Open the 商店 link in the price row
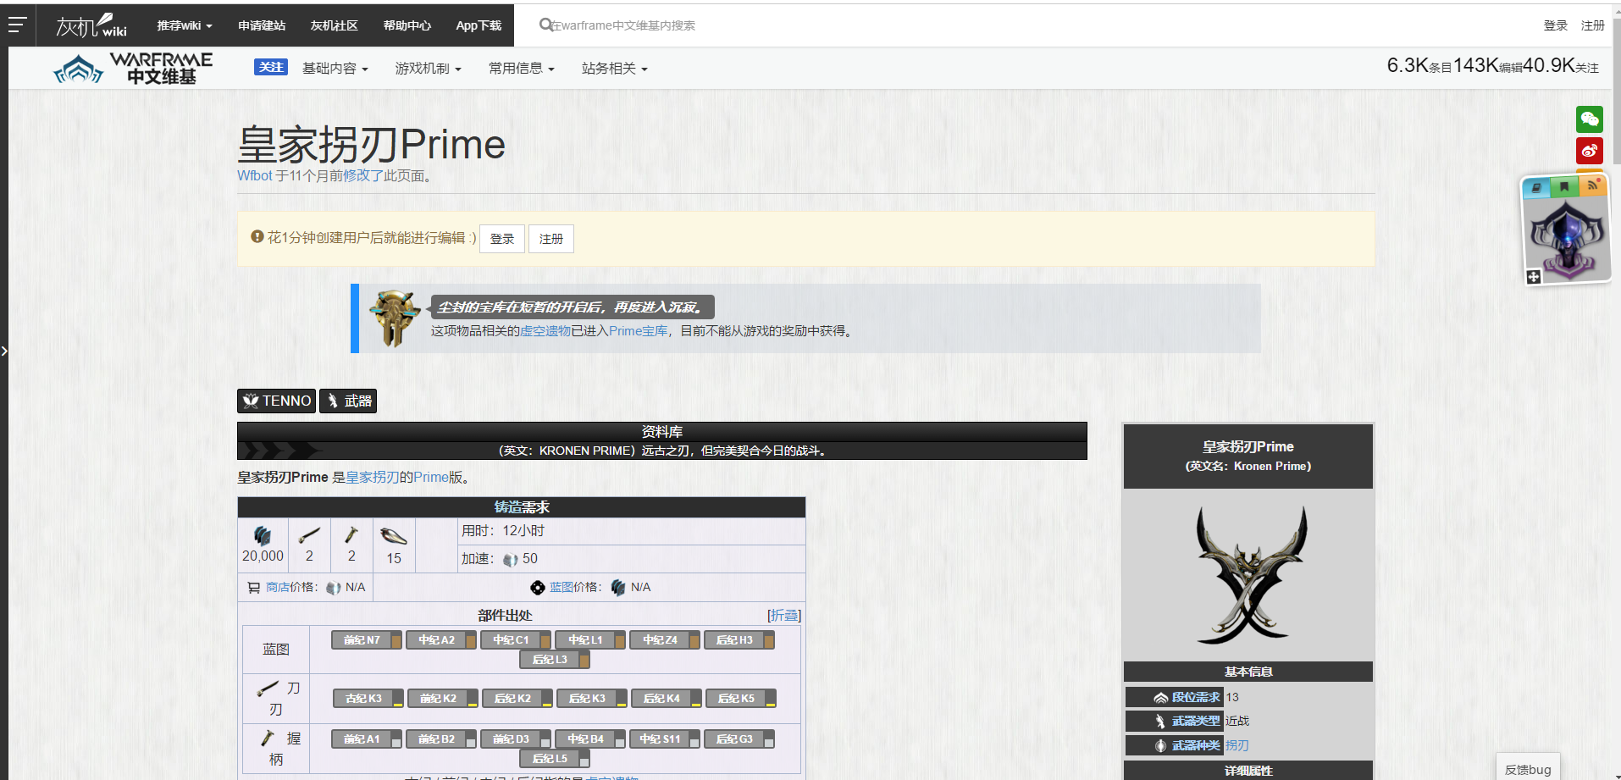1621x780 pixels. 278,587
